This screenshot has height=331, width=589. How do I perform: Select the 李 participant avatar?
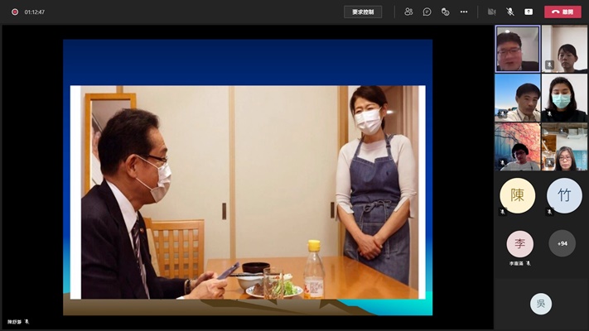click(519, 243)
